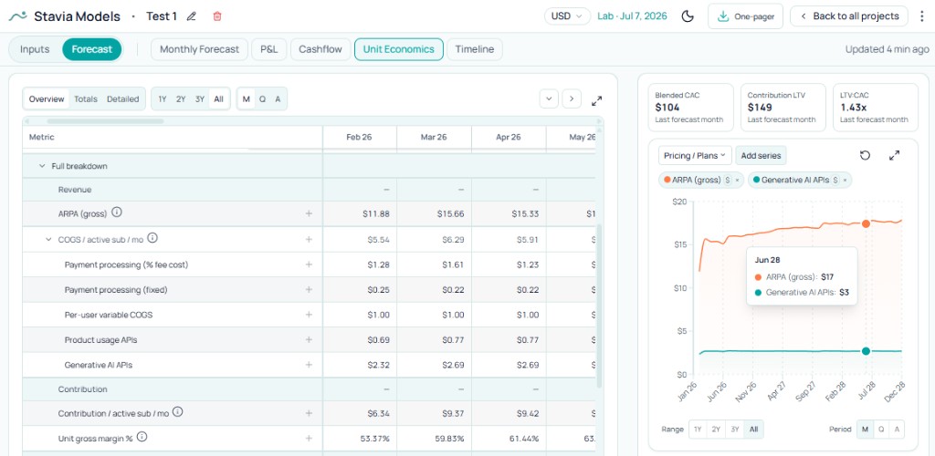Expand the chart panel to fullscreen
935x456 pixels.
894,155
